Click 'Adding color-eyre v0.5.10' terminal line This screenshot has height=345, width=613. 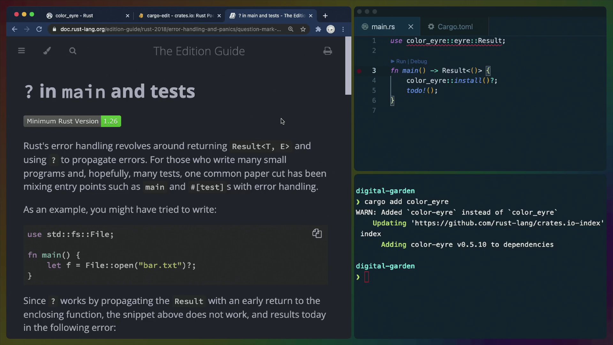click(467, 245)
